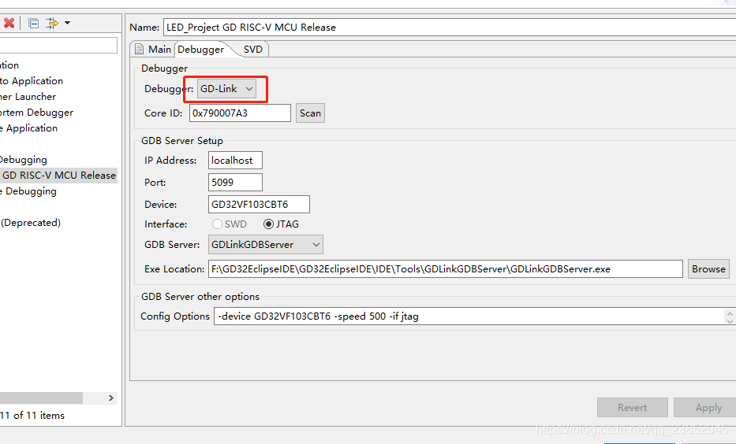Switch to the Main tab
Image resolution: width=736 pixels, height=444 pixels.
[x=153, y=49]
